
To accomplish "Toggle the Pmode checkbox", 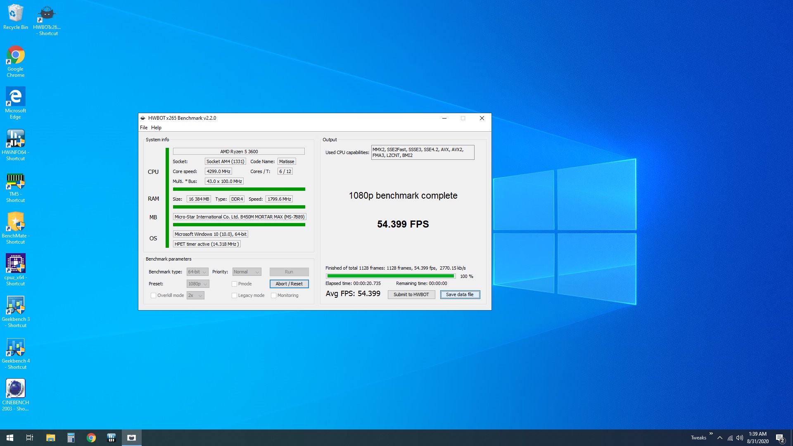I will coord(234,284).
